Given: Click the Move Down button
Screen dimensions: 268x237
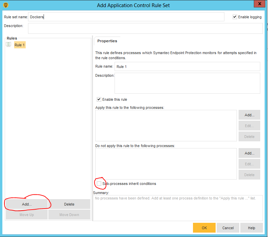Looking at the screenshot, I should (x=69, y=215).
